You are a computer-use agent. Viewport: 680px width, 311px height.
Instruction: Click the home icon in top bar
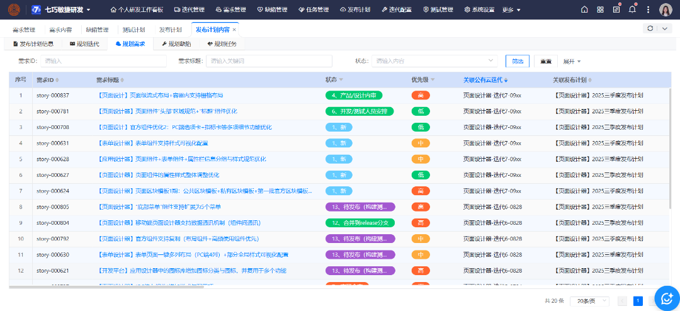coord(584,10)
